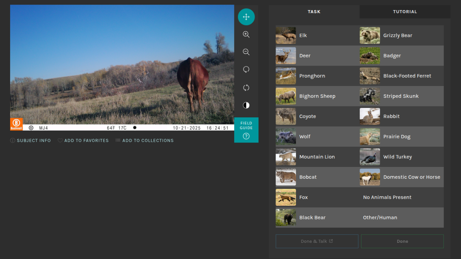Zoom out of the camera trap image

(246, 52)
